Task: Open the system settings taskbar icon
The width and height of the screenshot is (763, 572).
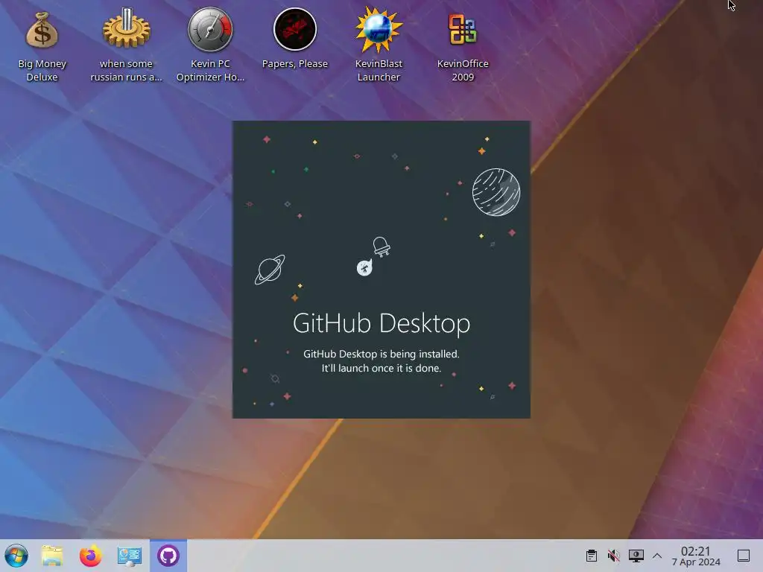Action: (130, 556)
